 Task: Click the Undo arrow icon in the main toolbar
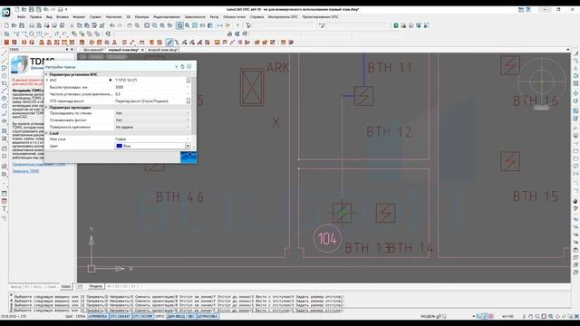[x=112, y=25]
